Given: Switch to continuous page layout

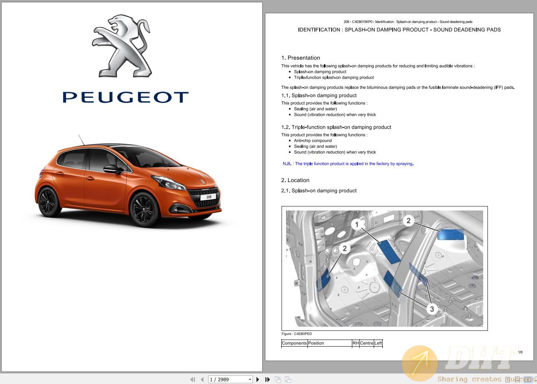Looking at the screenshot, I should [517, 380].
